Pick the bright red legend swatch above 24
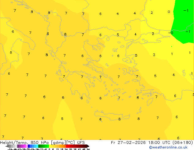This screenshot has height=150, width=194. (67, 146)
